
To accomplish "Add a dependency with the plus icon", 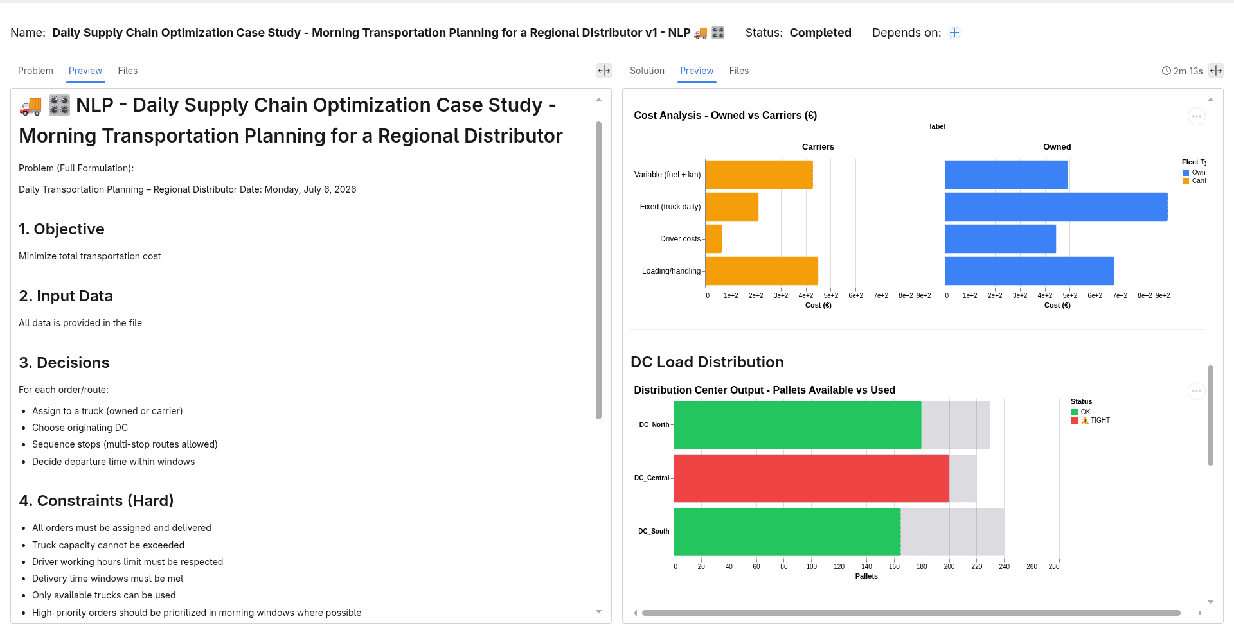I will 954,33.
